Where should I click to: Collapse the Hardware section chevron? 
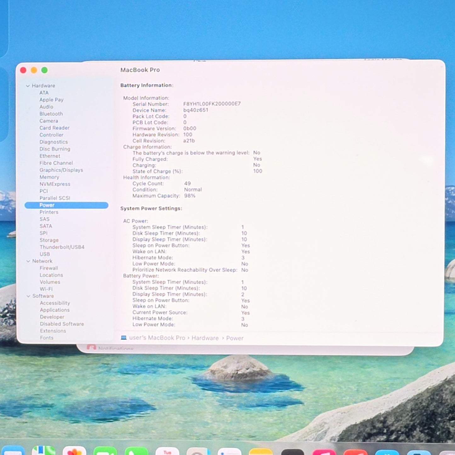tap(28, 86)
